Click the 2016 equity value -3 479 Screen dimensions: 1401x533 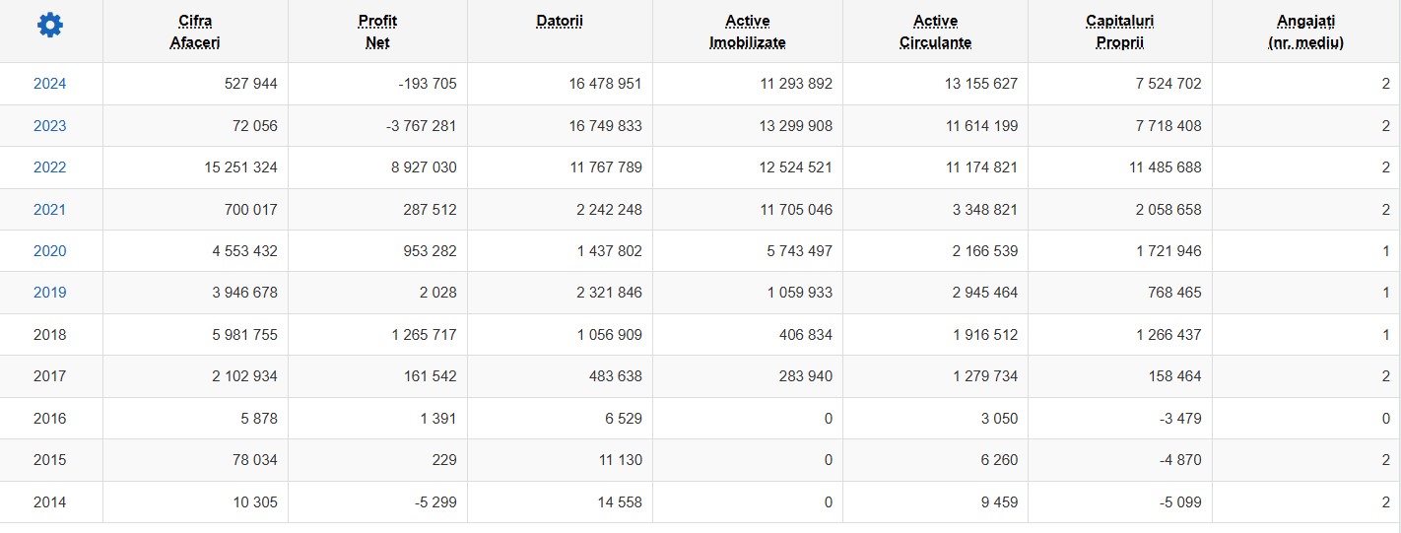(x=1180, y=418)
